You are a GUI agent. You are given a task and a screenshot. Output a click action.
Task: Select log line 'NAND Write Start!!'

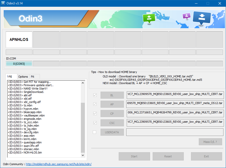coord(27,89)
